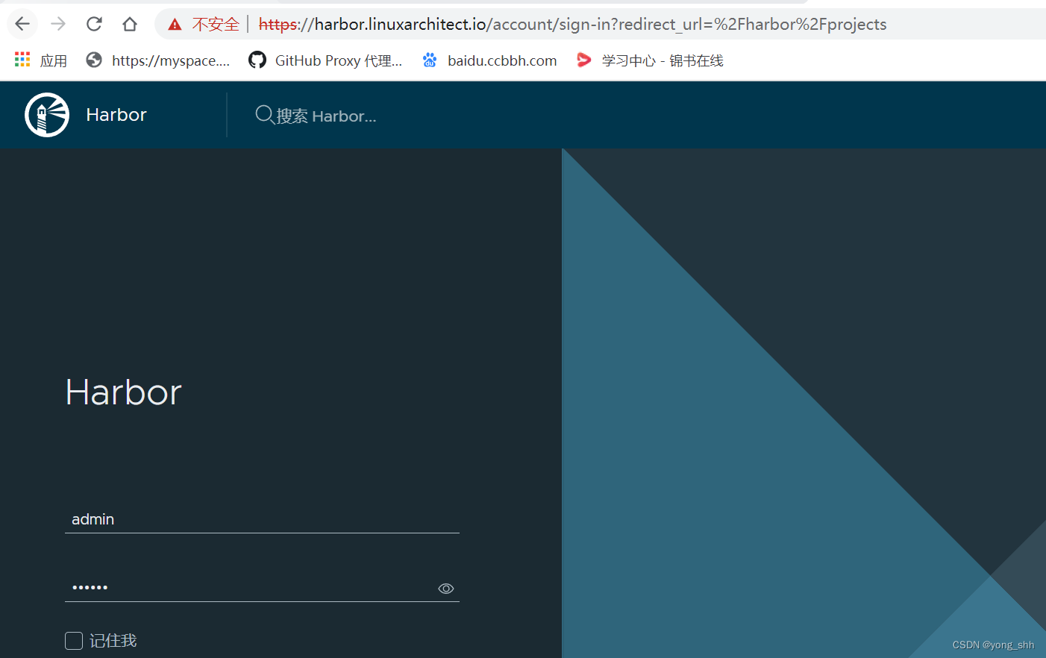The image size is (1046, 658).
Task: Open the 学习中心 - 锦书在线 bookmark text
Action: click(663, 60)
